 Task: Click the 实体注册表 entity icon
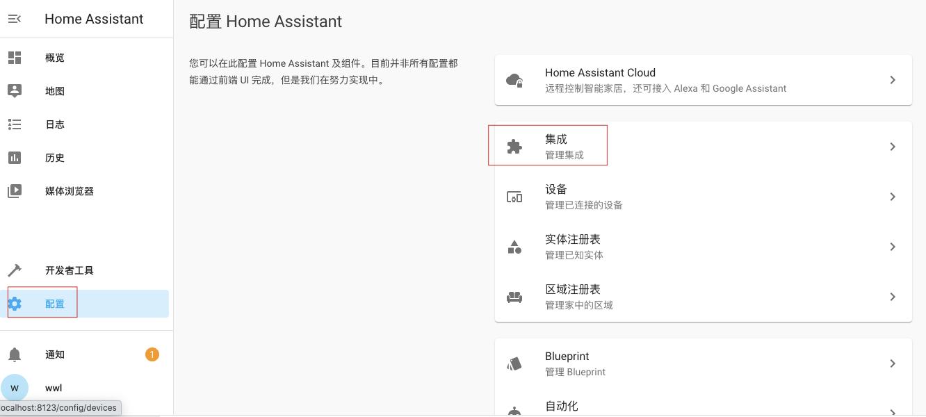tap(514, 246)
